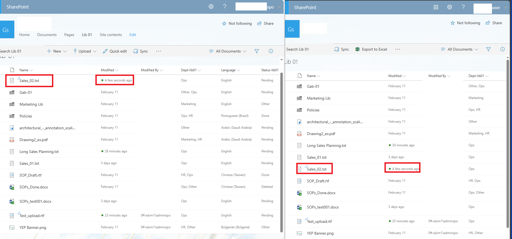Click Gab-01 folder icon in right window
Image resolution: width=512 pixels, height=239 pixels.
[299, 86]
